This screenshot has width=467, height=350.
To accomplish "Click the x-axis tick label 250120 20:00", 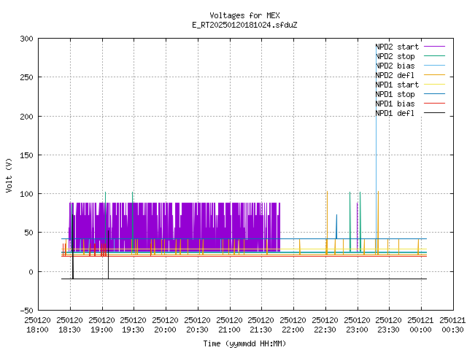I will pyautogui.click(x=166, y=325).
